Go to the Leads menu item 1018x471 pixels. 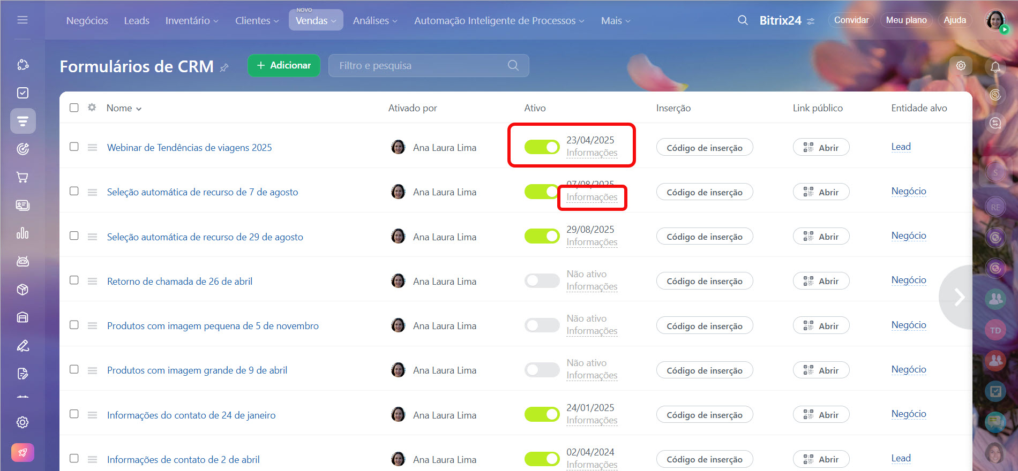tap(137, 21)
